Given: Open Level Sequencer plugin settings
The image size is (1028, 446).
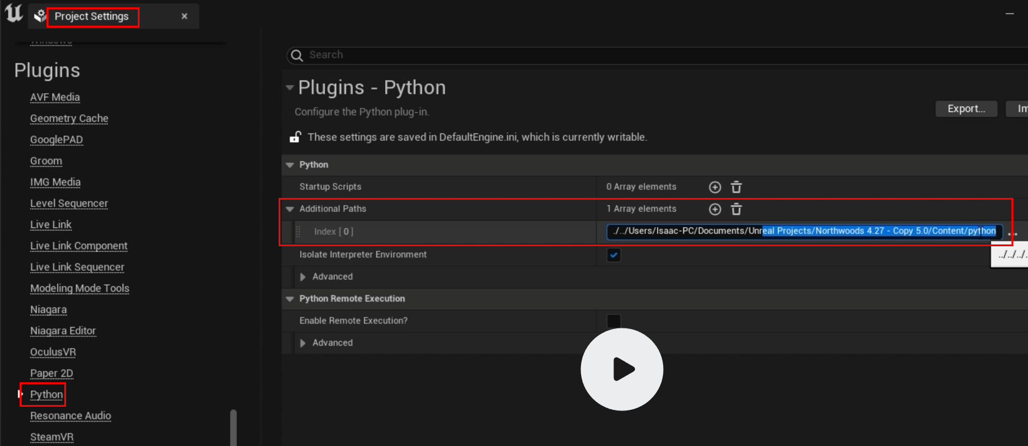Looking at the screenshot, I should pos(69,203).
